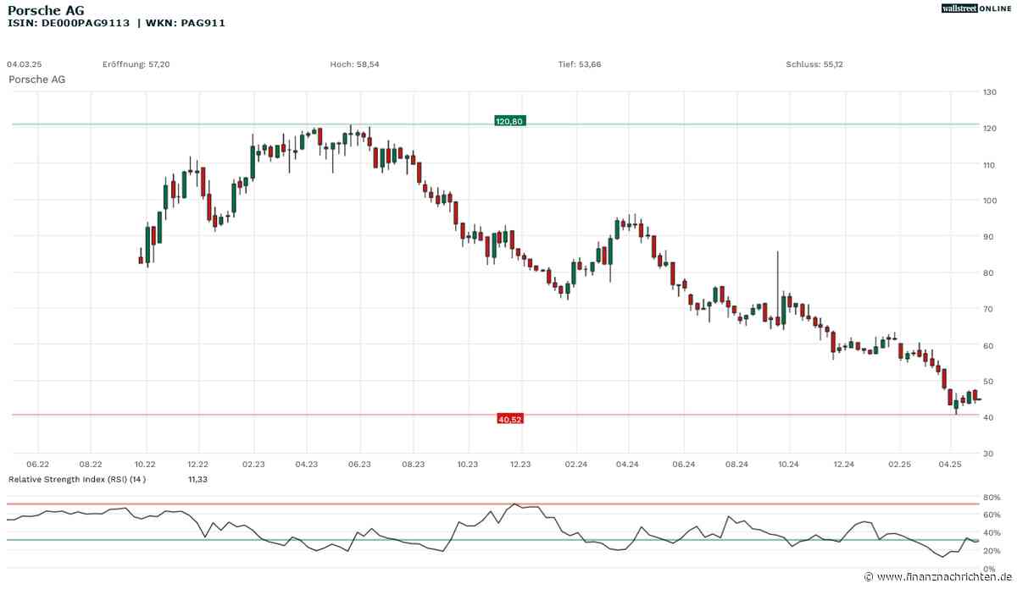
Task: Click the Eröffnung: 57,20 value
Action: 136,64
